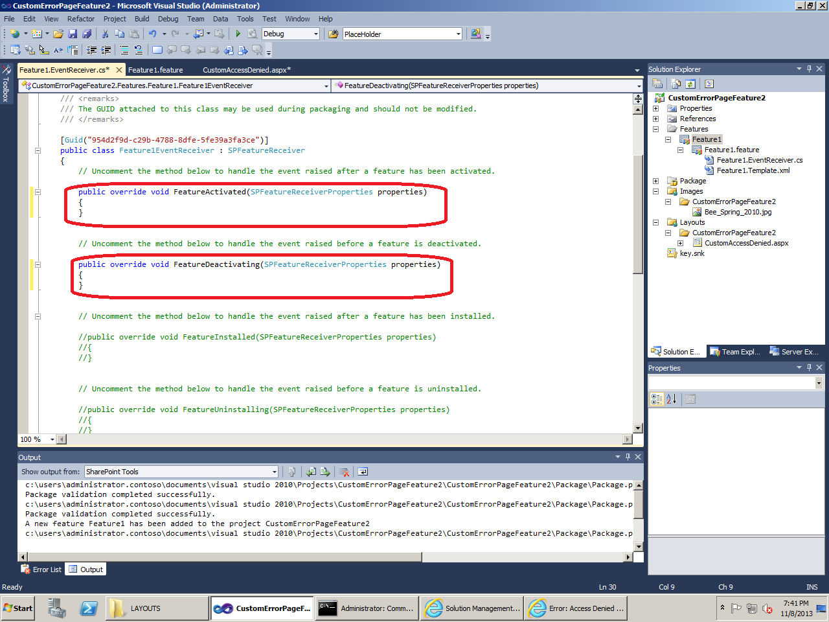Open the Build menu
The height and width of the screenshot is (622, 829).
(x=142, y=19)
